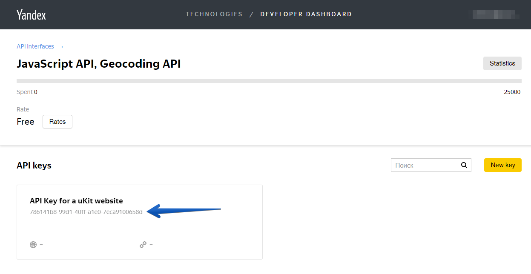View the Rates button
The image size is (531, 274).
pos(57,122)
